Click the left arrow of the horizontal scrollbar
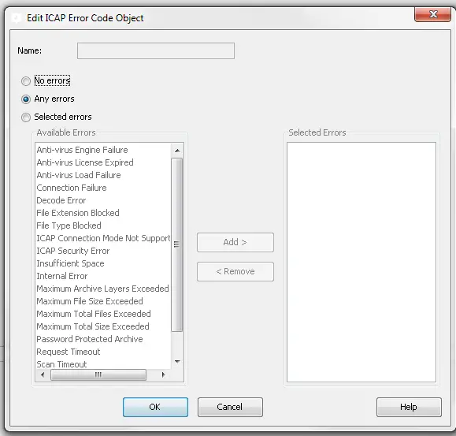Image resolution: width=456 pixels, height=436 pixels. pyautogui.click(x=43, y=375)
